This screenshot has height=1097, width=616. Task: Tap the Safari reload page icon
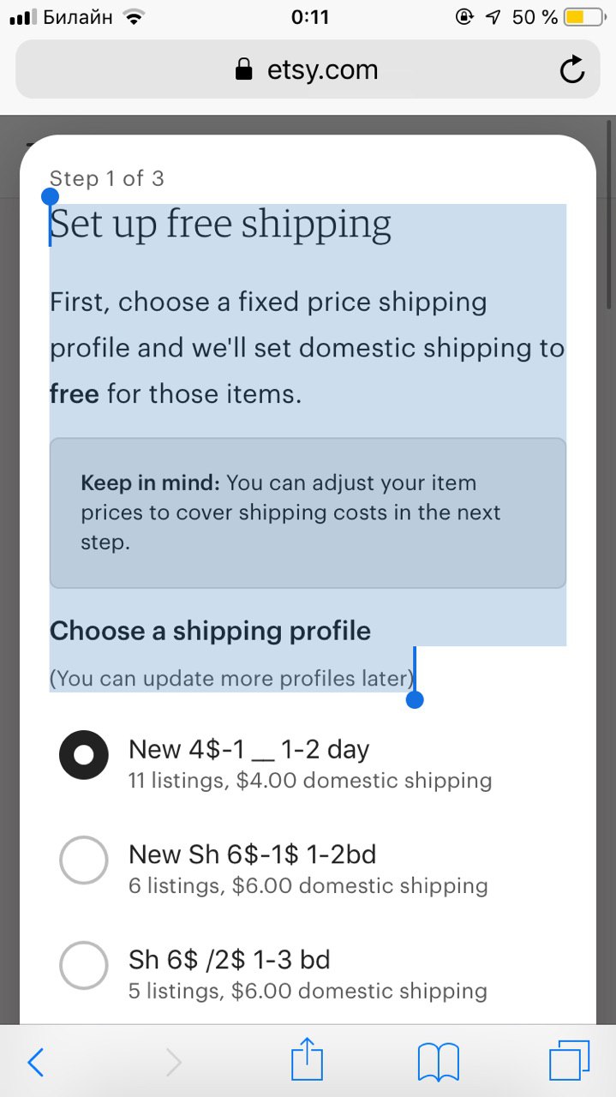572,70
